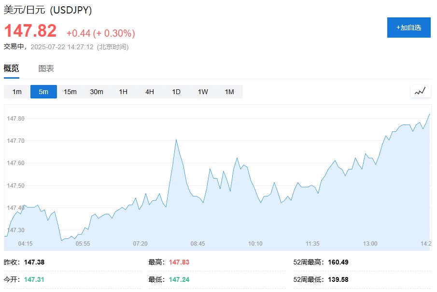Open the 概览 overview tab
The image size is (437, 292).
(x=12, y=68)
